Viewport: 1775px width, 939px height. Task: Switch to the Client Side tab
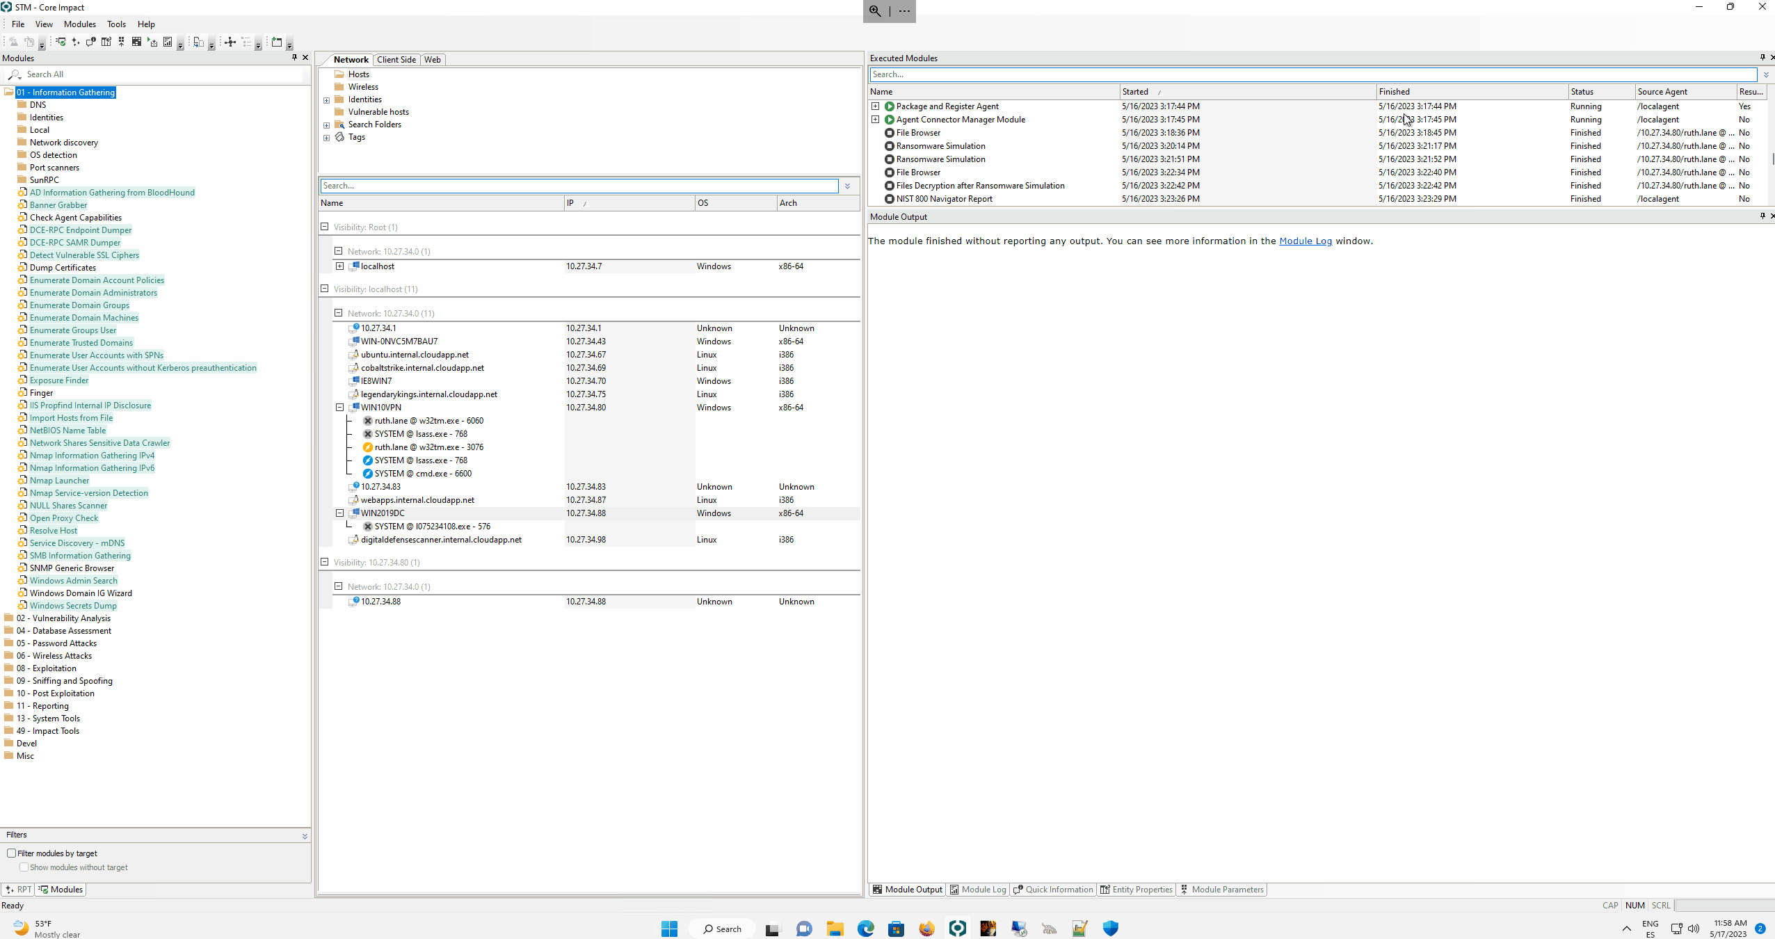[x=396, y=60]
